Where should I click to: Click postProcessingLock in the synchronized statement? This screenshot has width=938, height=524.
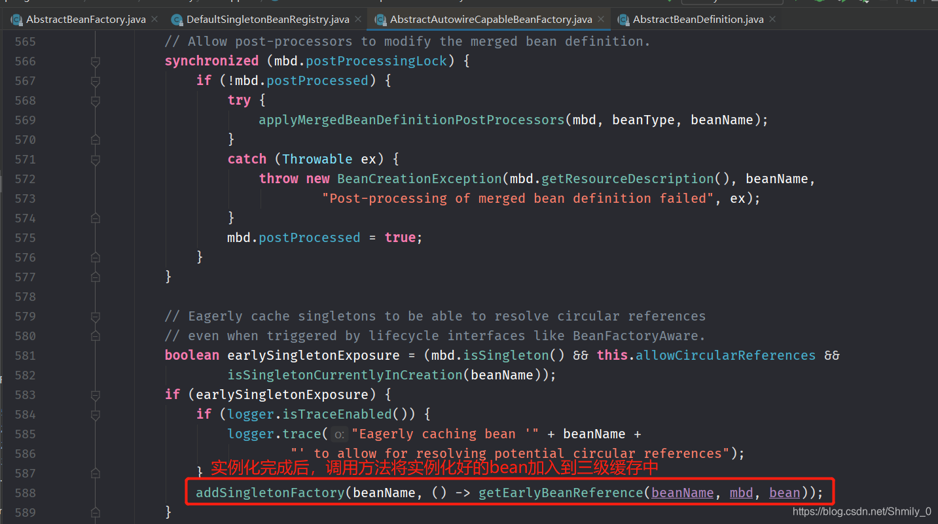376,61
